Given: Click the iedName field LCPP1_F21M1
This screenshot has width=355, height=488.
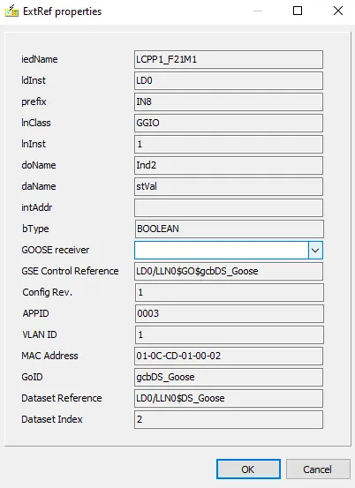Looking at the screenshot, I should (229, 59).
